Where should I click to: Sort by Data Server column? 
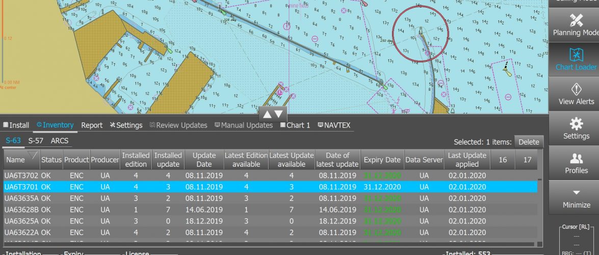coord(424,160)
